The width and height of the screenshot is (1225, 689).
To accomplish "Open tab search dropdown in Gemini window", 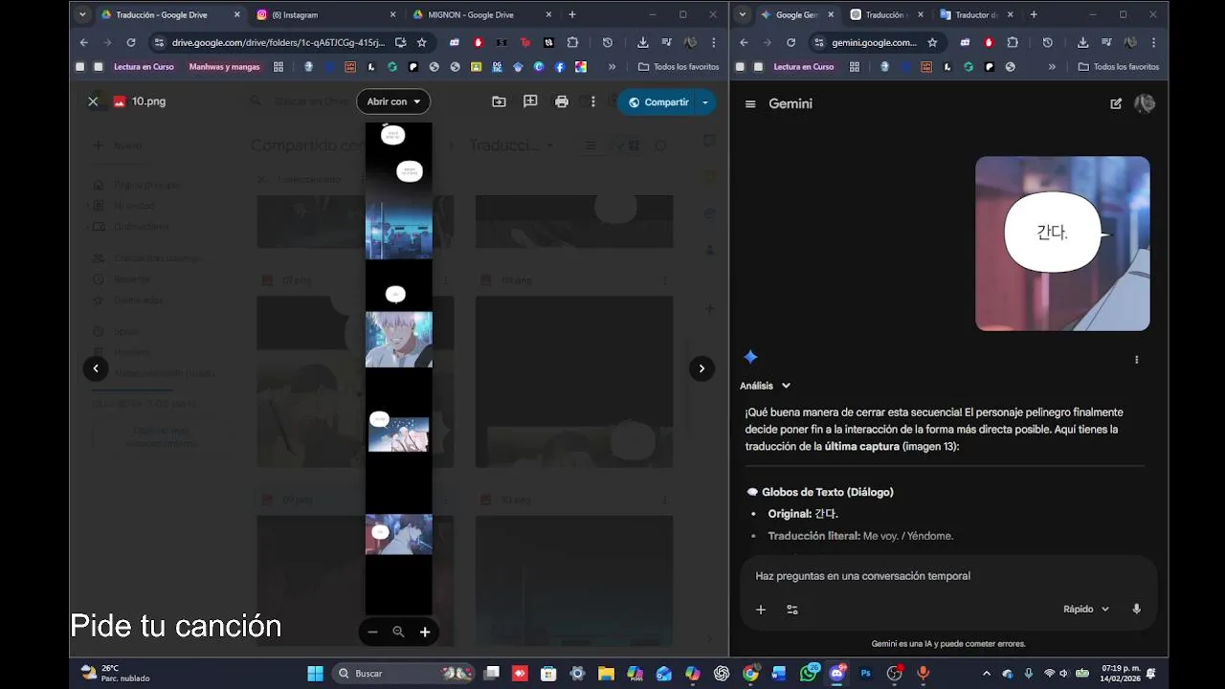I will tap(742, 14).
